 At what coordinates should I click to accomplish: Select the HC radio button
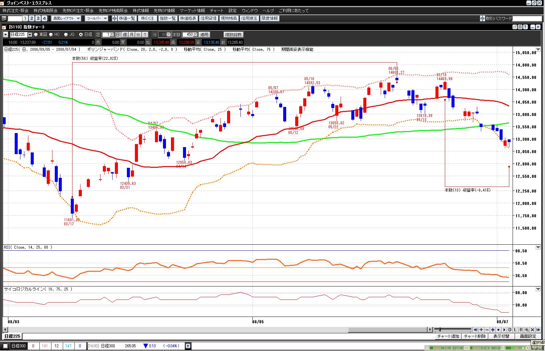click(51, 34)
